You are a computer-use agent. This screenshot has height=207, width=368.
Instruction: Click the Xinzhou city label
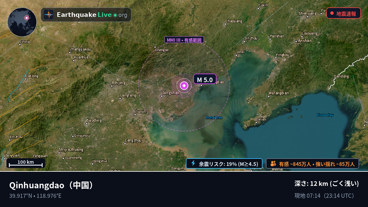(16, 137)
